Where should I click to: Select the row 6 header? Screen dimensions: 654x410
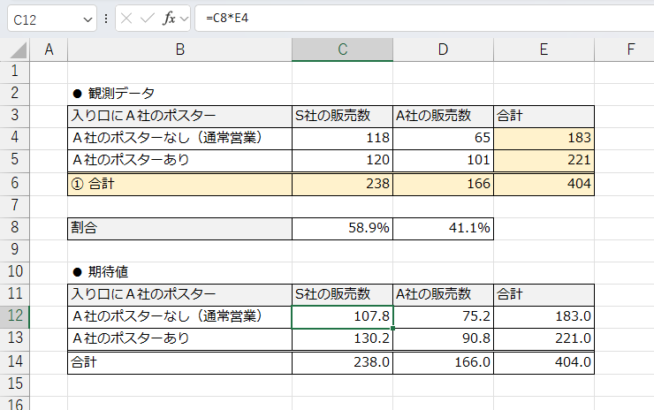15,184
